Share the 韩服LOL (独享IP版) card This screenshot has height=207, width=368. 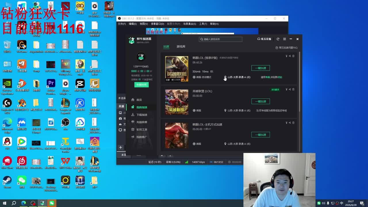(290, 56)
